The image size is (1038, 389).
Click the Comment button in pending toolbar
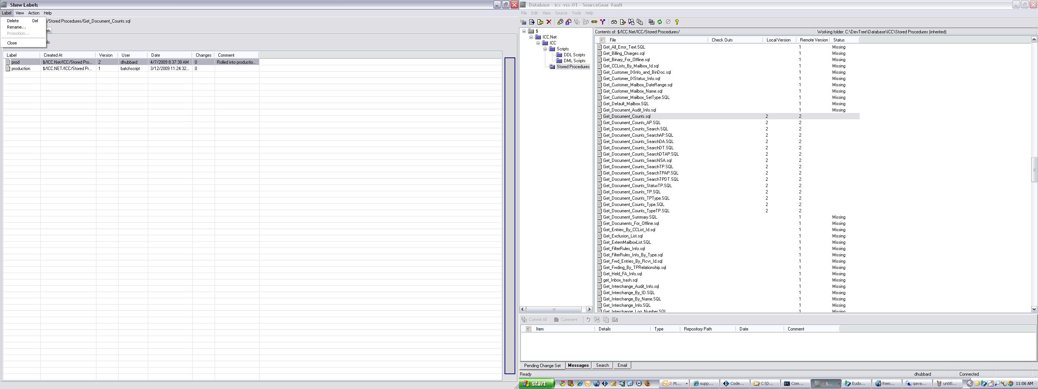[566, 320]
